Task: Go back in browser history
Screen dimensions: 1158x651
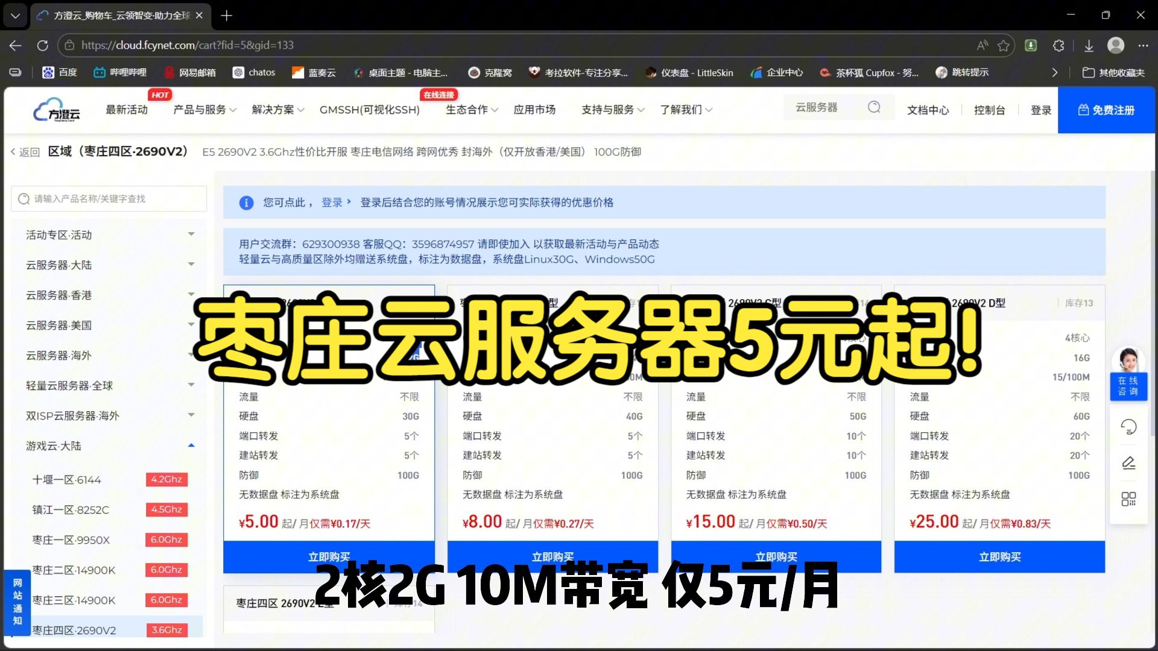Action: coord(16,45)
